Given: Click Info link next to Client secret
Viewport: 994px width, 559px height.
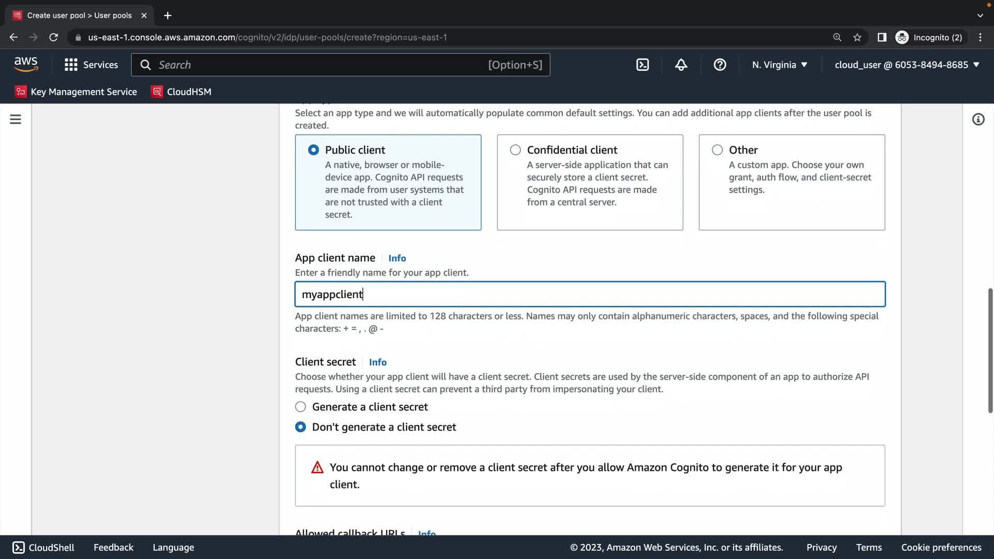Looking at the screenshot, I should [x=377, y=362].
